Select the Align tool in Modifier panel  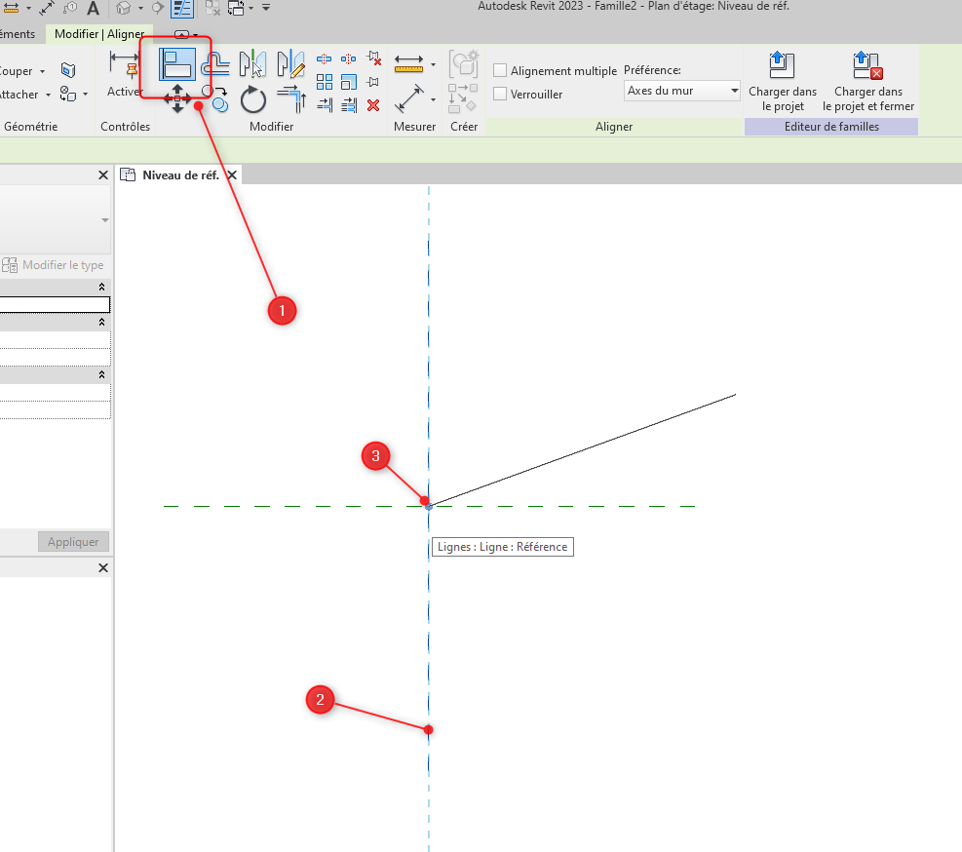[176, 64]
